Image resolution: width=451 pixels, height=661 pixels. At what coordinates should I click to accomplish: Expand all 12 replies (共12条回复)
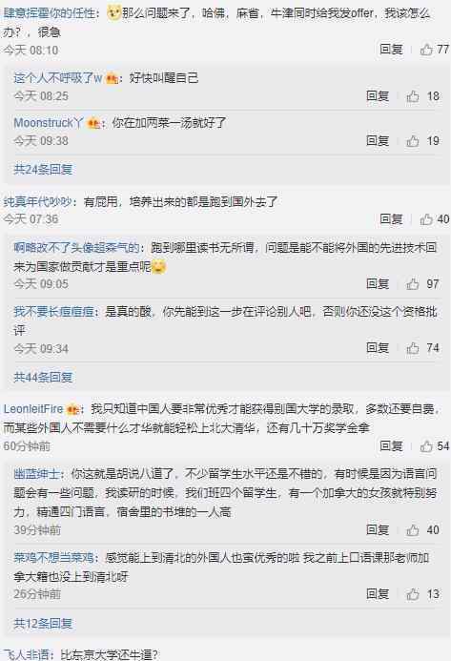[43, 623]
